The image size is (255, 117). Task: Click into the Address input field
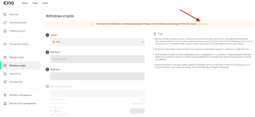coord(97,76)
